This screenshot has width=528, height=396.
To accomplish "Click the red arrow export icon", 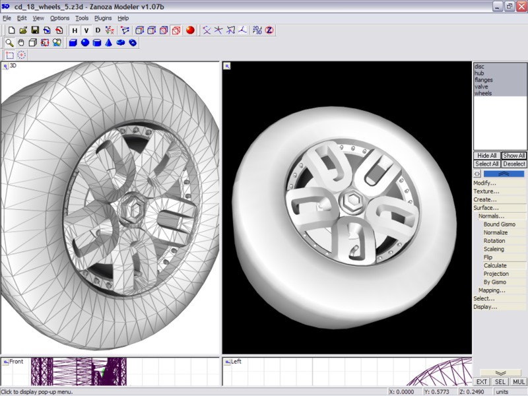I will point(59,30).
